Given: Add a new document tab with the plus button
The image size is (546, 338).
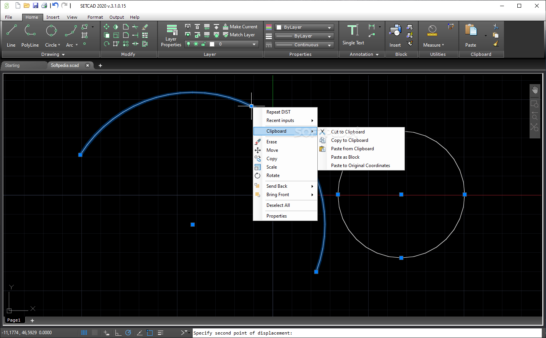Looking at the screenshot, I should click(100, 65).
